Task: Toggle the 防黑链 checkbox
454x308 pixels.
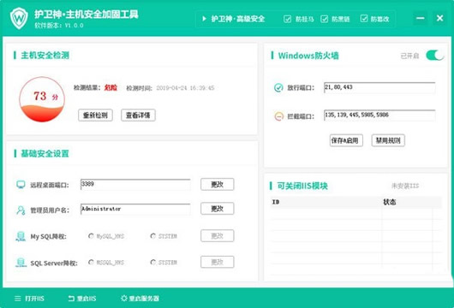Action: click(325, 19)
